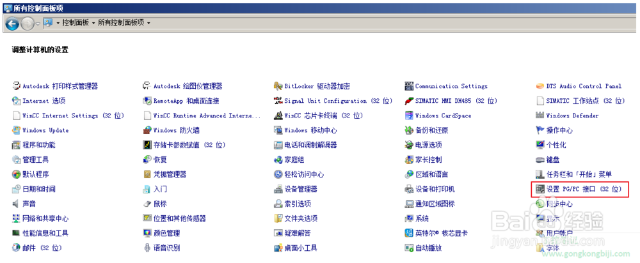Open the 设备和打印机 link

click(x=435, y=189)
